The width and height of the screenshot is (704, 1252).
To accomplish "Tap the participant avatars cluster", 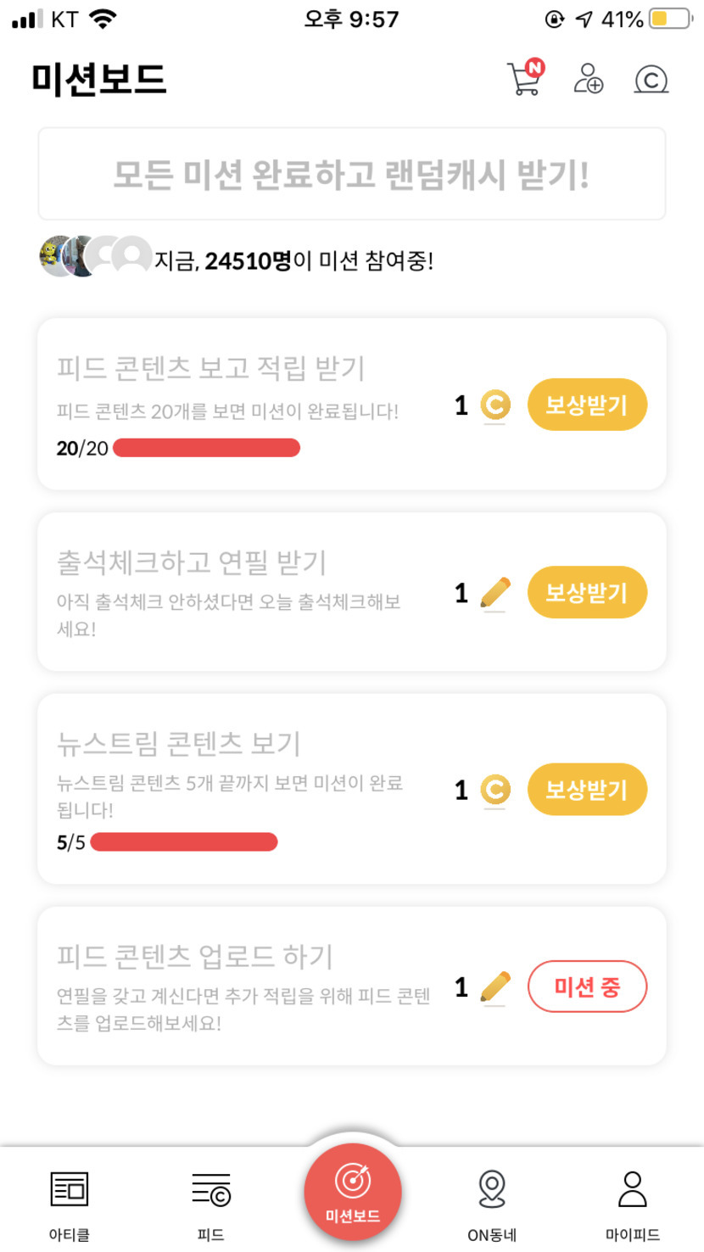I will 95,256.
